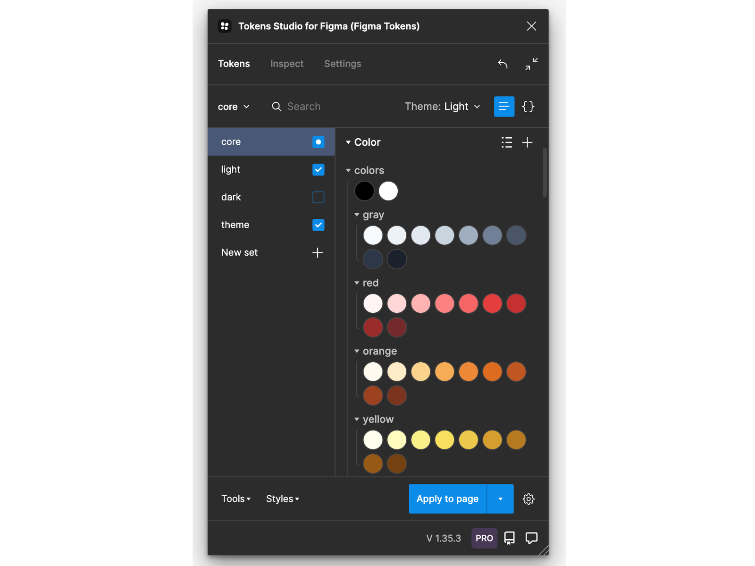Collapse the yellow group
This screenshot has width=755, height=566.
point(374,419)
